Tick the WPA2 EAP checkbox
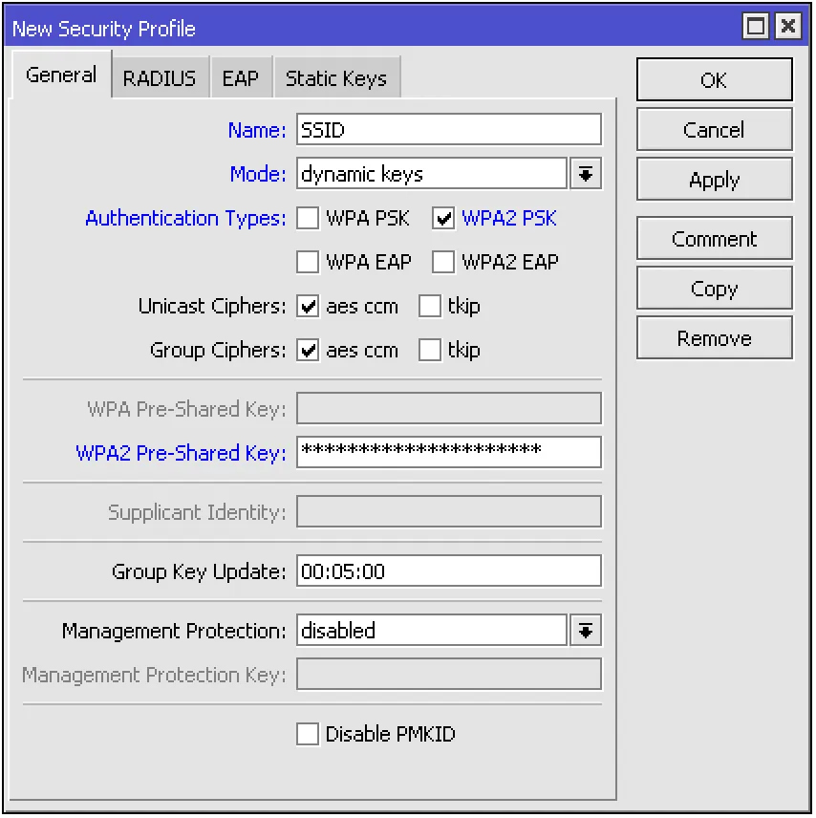Viewport: 816px width, 818px height. pos(443,262)
